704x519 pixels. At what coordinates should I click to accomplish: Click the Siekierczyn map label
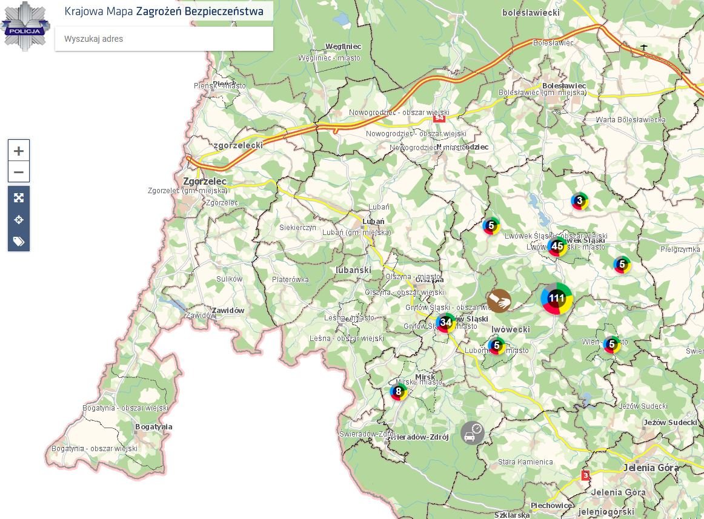(x=297, y=228)
